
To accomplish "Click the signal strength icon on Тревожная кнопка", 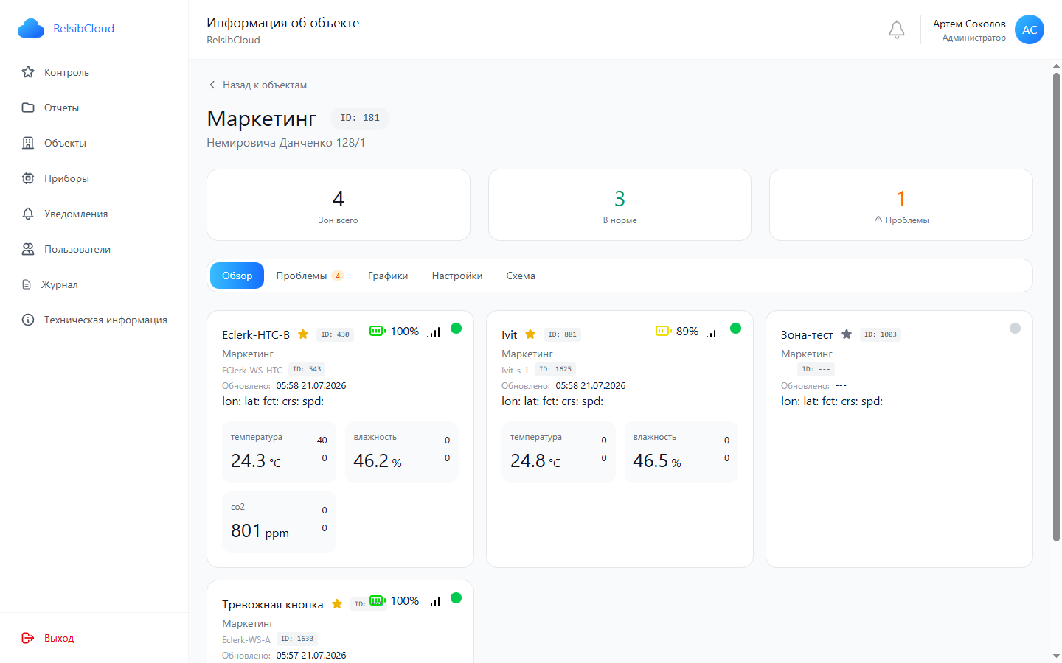I will (x=434, y=601).
